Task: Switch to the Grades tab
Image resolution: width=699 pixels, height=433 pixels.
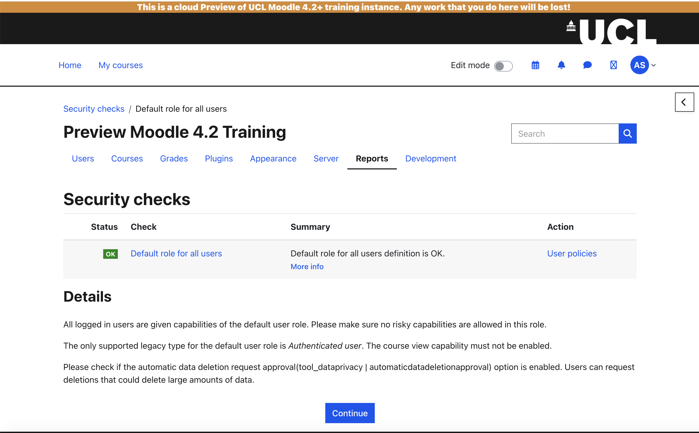Action: click(174, 159)
